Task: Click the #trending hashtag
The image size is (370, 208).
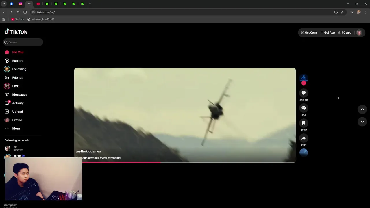Action: click(114, 158)
